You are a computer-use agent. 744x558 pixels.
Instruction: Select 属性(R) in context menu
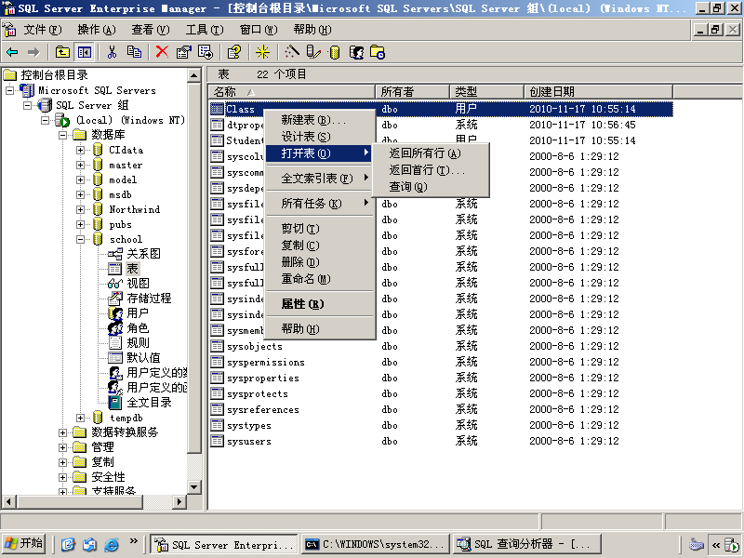pos(320,304)
